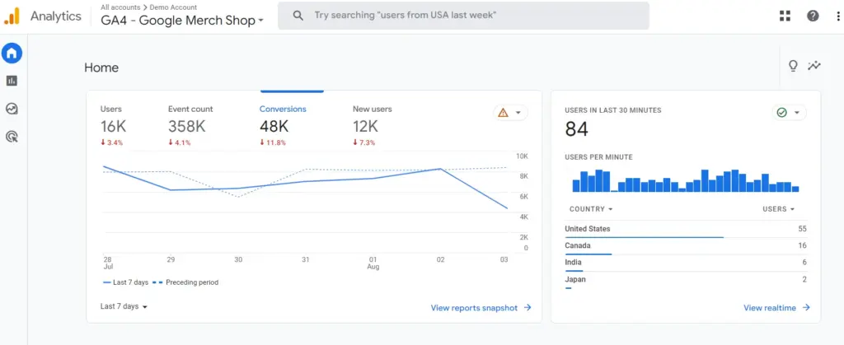Screen dimensions: 844x345
Task: Click the Japan country row
Action: 686,281
